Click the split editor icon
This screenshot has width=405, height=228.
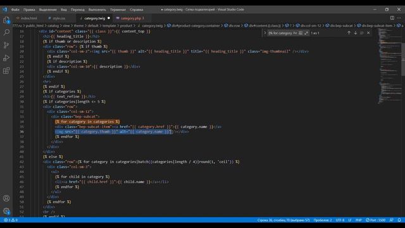point(392,18)
